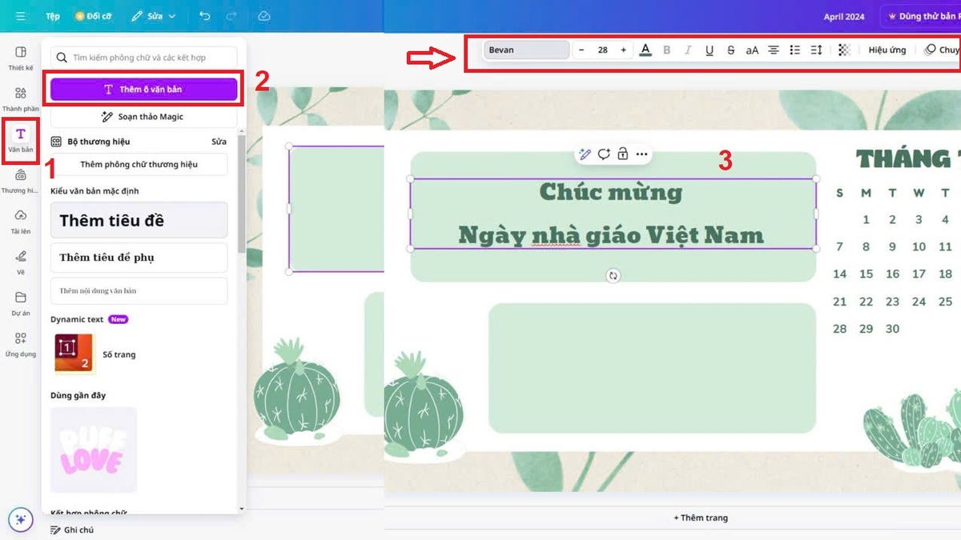
Task: Toggle underline on selected text
Action: pos(709,50)
